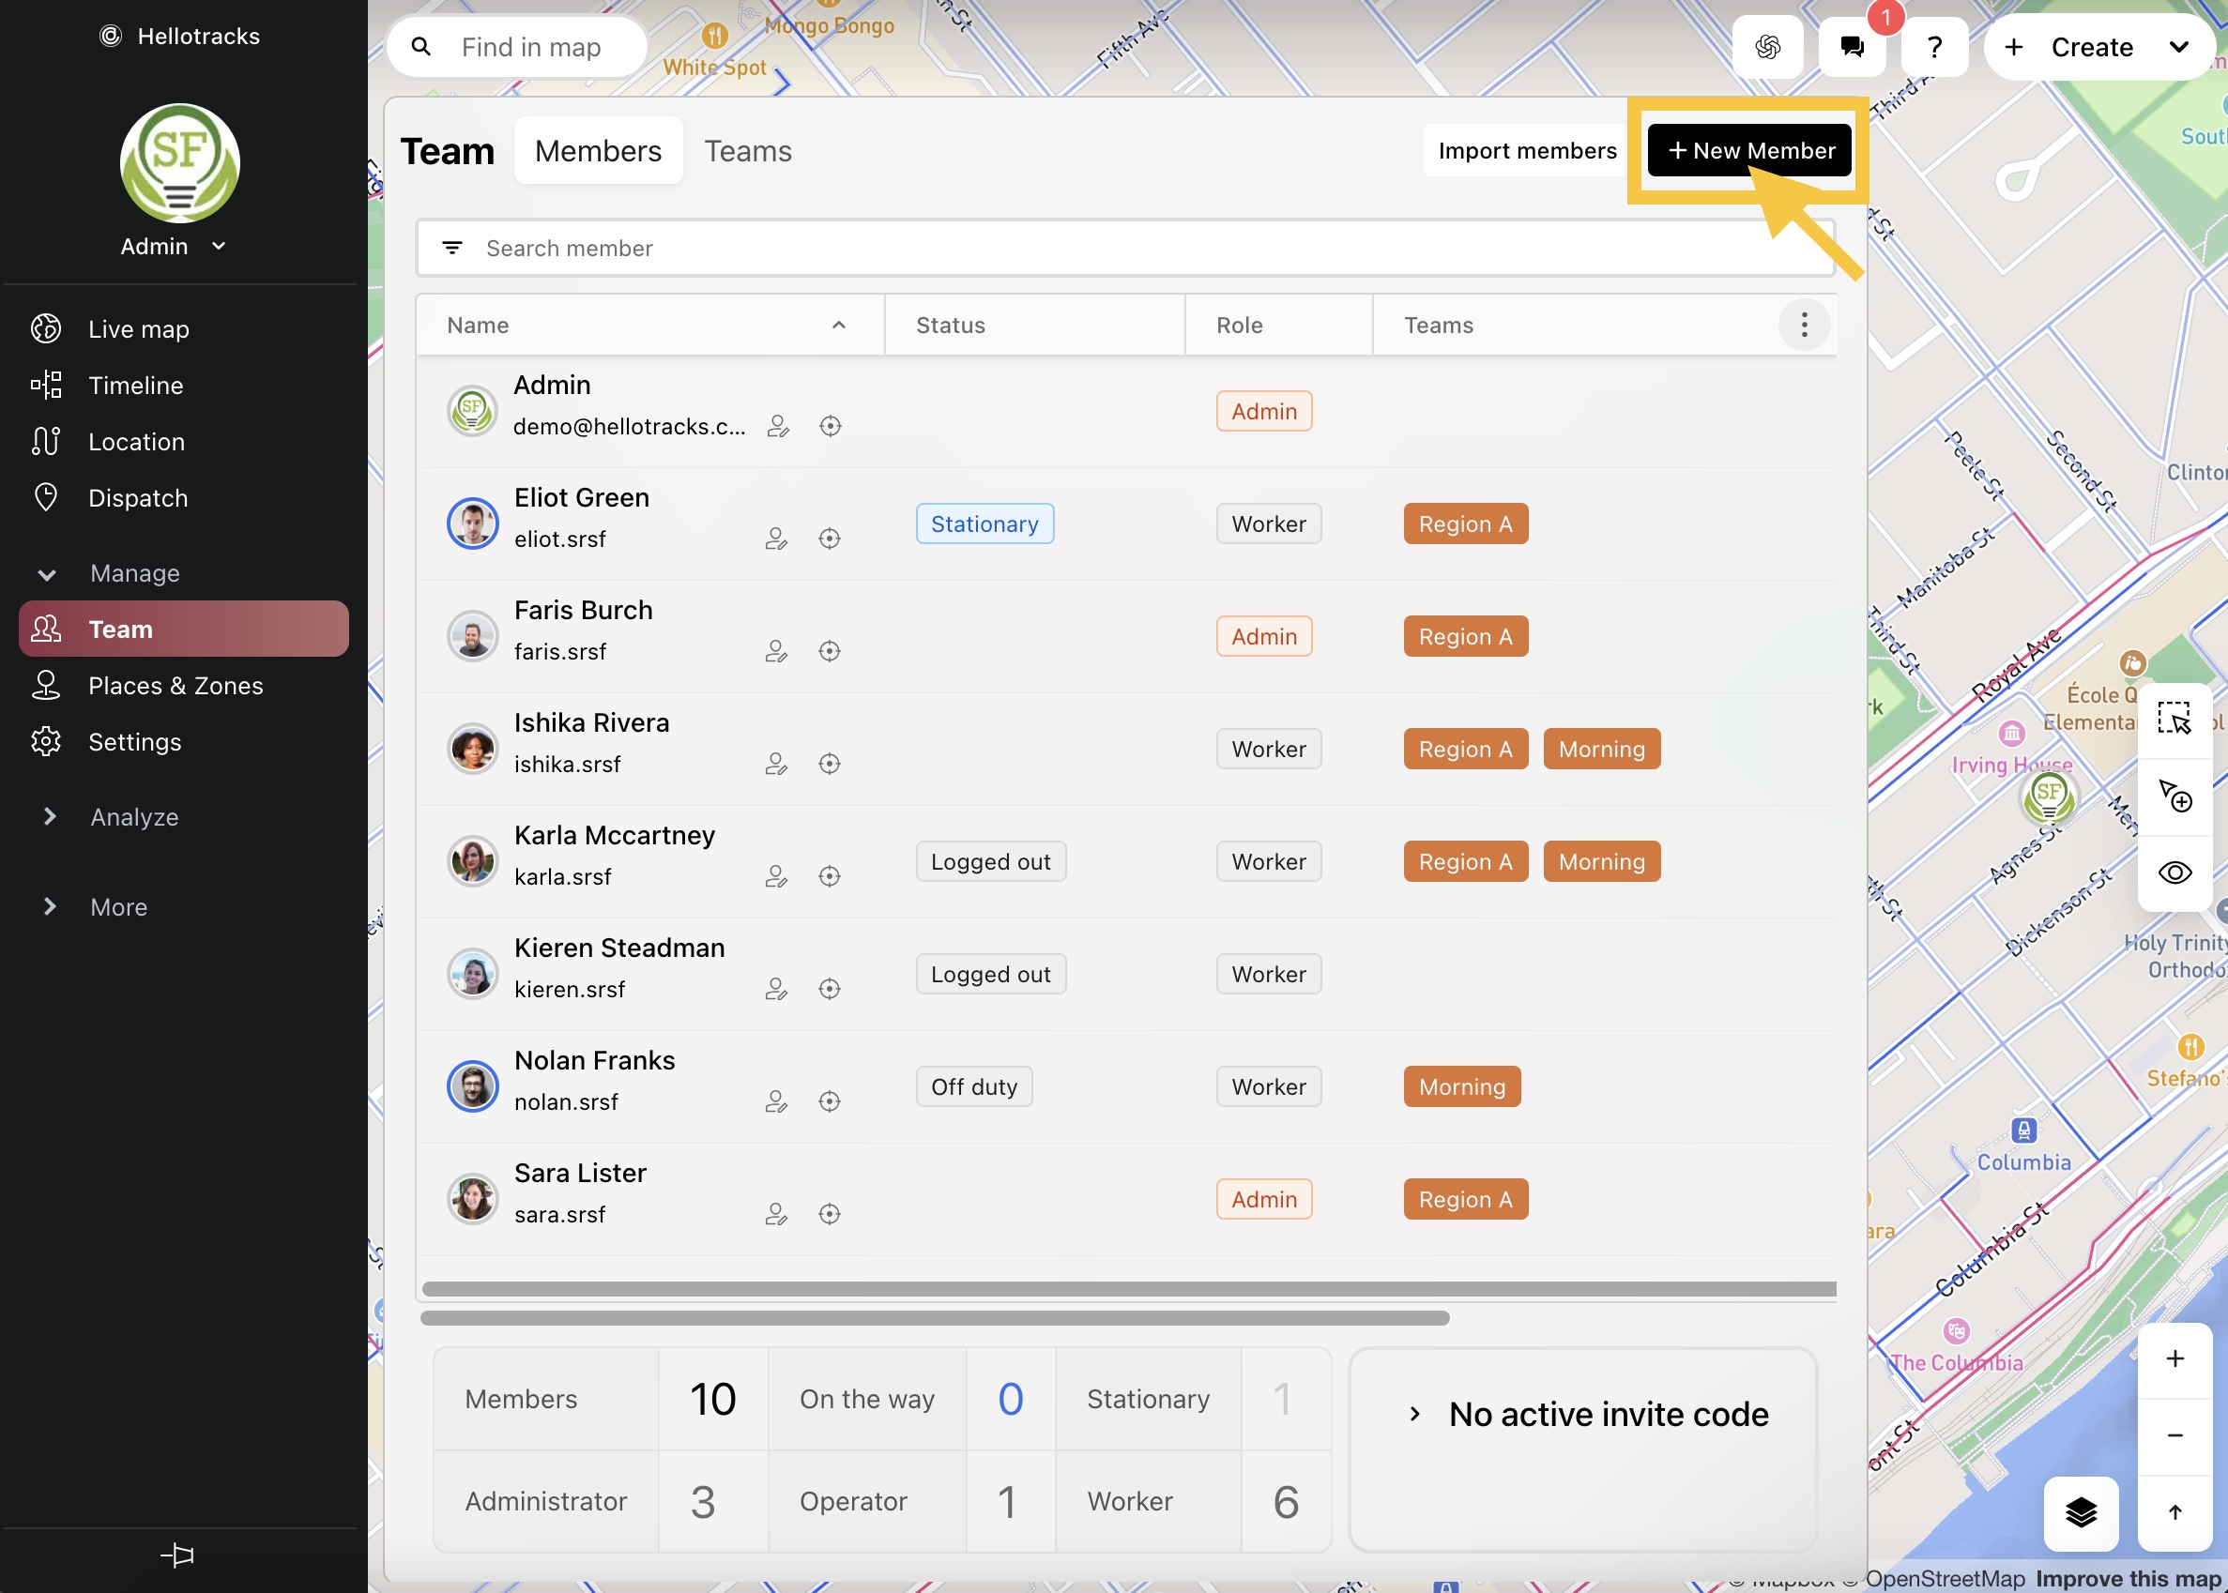Viewport: 2228px width, 1593px height.
Task: Edit Eliot Green's profile via person-edit icon
Action: pyautogui.click(x=776, y=538)
